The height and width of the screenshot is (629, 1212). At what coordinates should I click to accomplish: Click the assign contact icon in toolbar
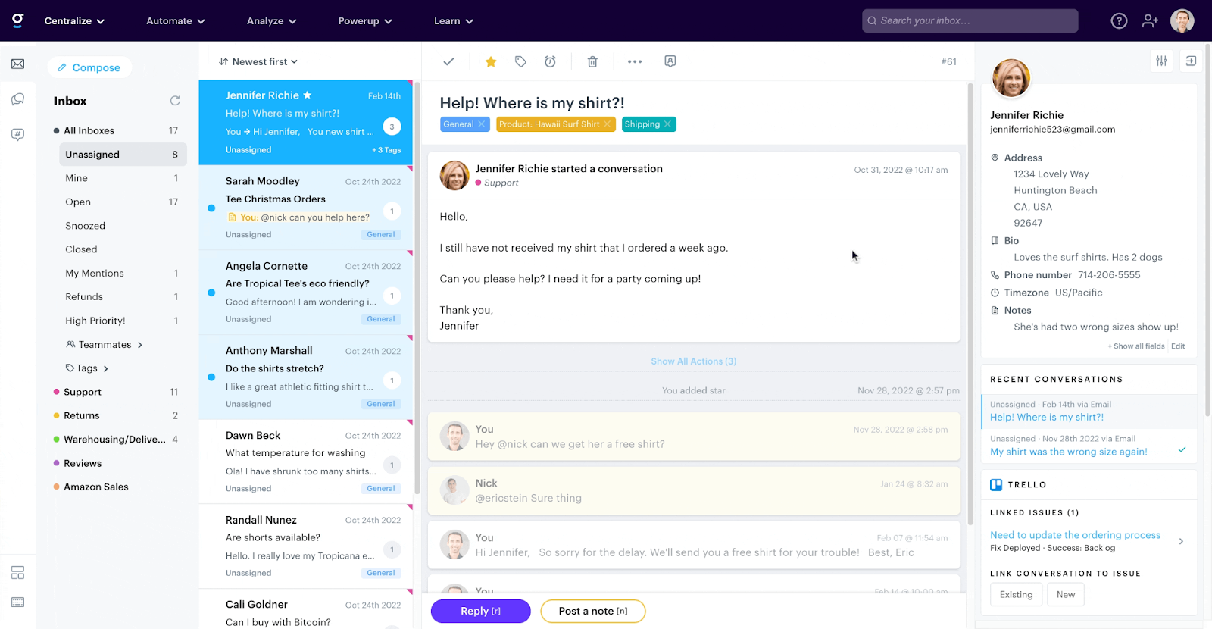pos(670,61)
